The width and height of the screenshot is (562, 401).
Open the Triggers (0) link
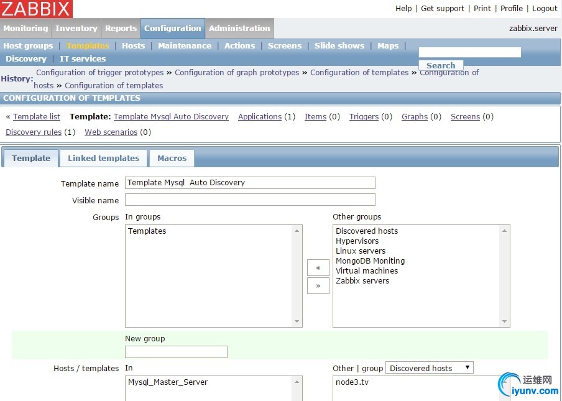pos(364,117)
